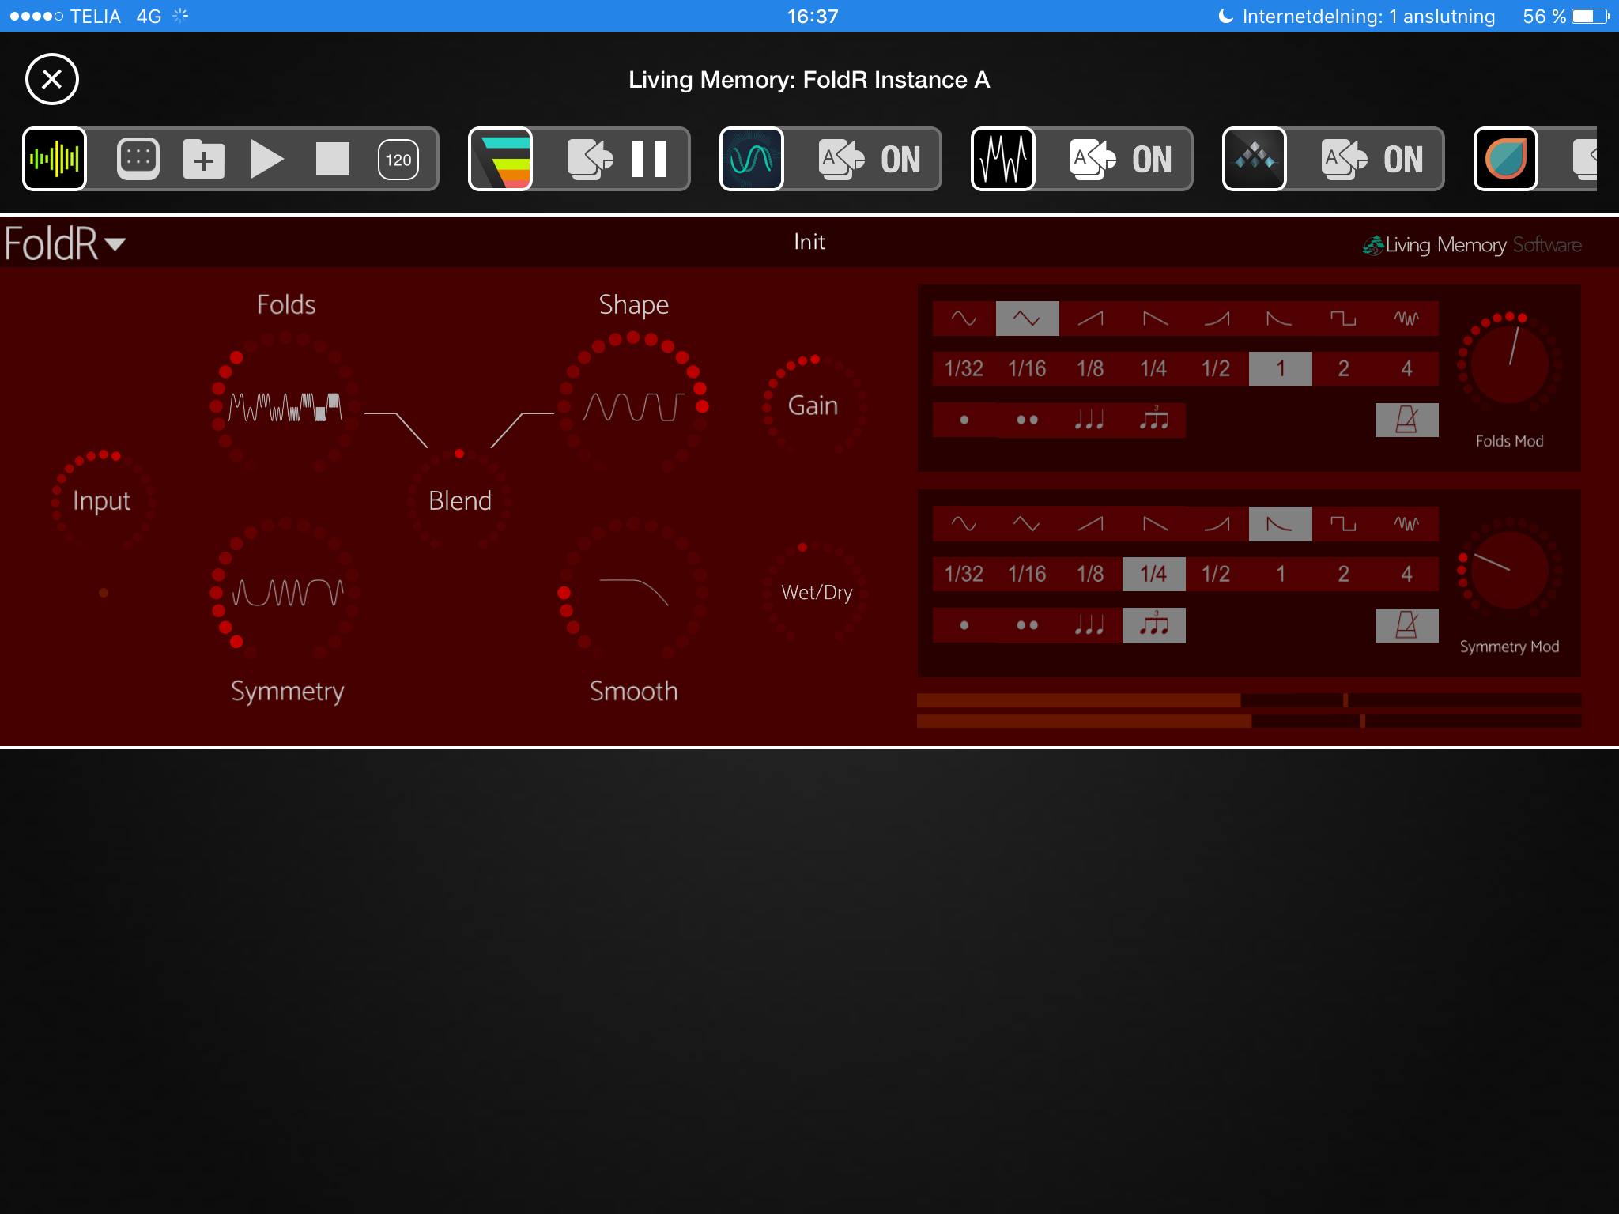Select the Folds Mod ramp-down waveform
Screen dimensions: 1619x1214
pos(1154,319)
